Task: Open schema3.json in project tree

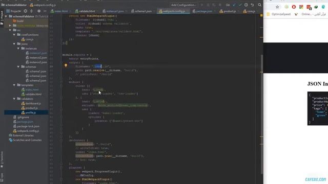Action: (36, 81)
